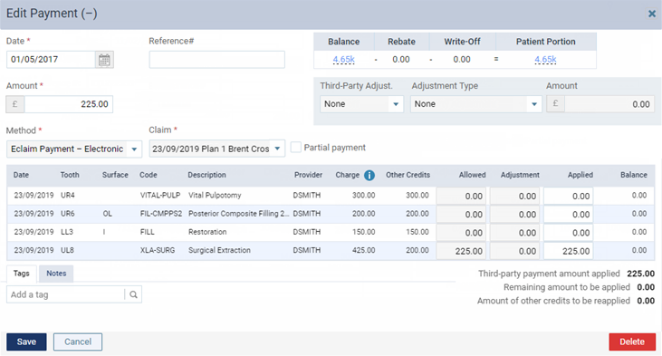Viewport: 662px width, 356px height.
Task: Click the Save button
Action: tap(26, 342)
